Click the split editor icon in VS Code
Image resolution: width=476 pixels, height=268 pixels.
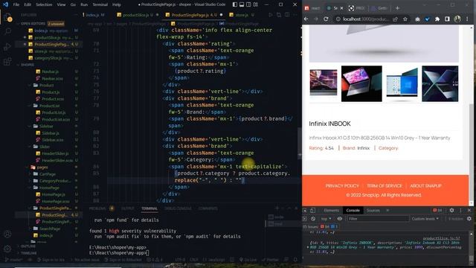pyautogui.click(x=287, y=15)
